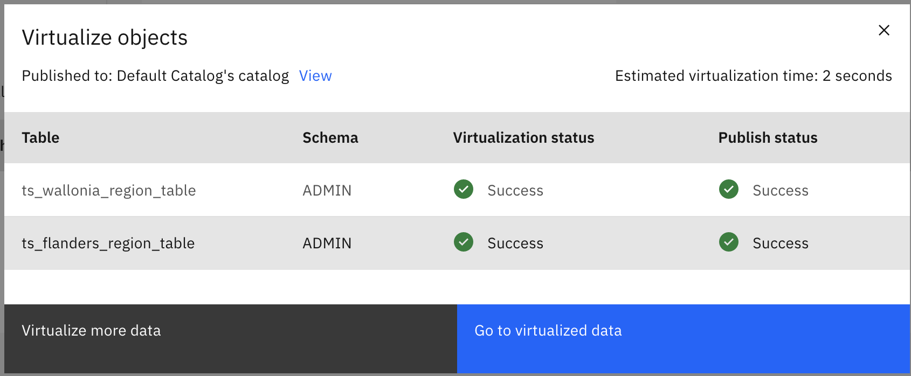This screenshot has height=376, width=911.
Task: Click ADMIN schema in wallonia row
Action: [327, 191]
